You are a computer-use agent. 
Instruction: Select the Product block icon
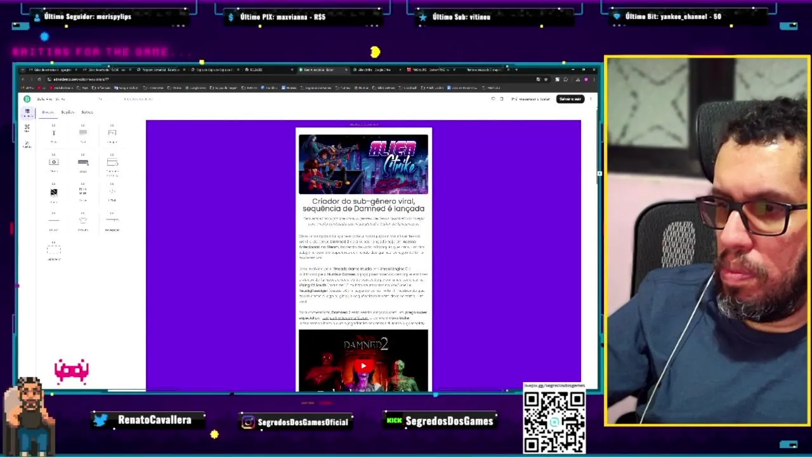pos(83,221)
